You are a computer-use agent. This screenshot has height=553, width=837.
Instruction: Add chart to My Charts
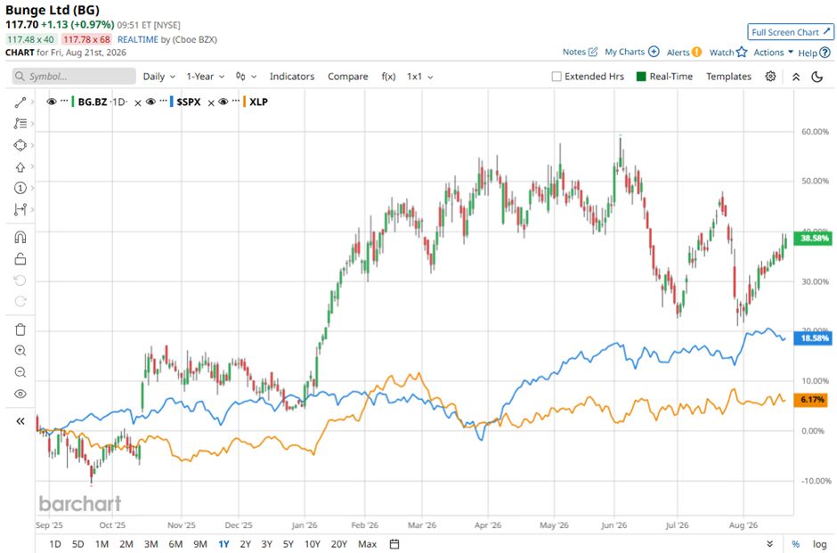pyautogui.click(x=632, y=52)
